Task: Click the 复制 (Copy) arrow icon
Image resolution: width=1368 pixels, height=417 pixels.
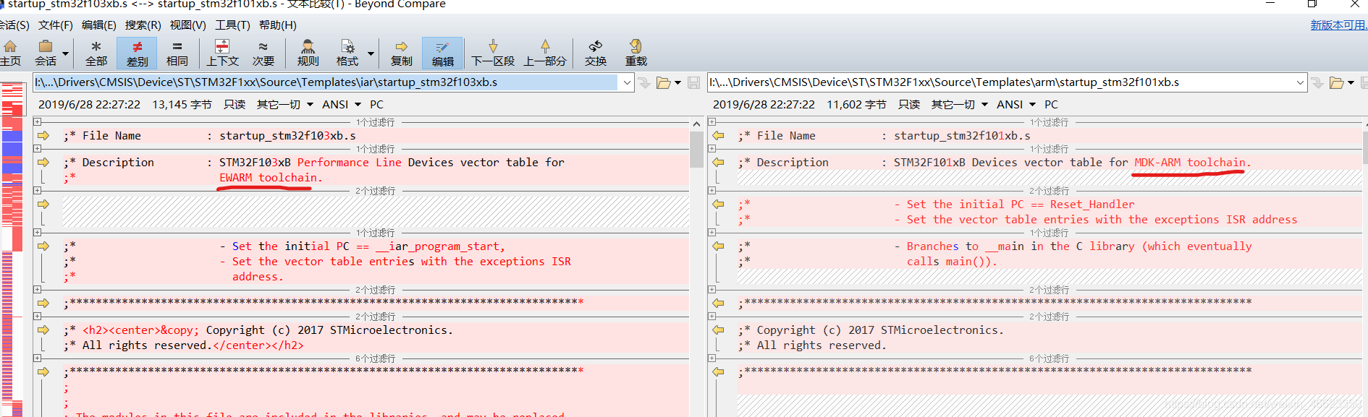Action: coord(401,53)
